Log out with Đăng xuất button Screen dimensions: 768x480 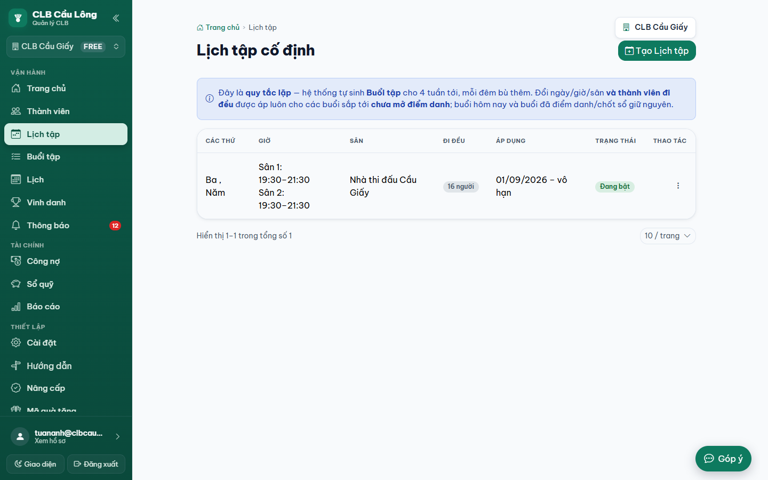96,464
